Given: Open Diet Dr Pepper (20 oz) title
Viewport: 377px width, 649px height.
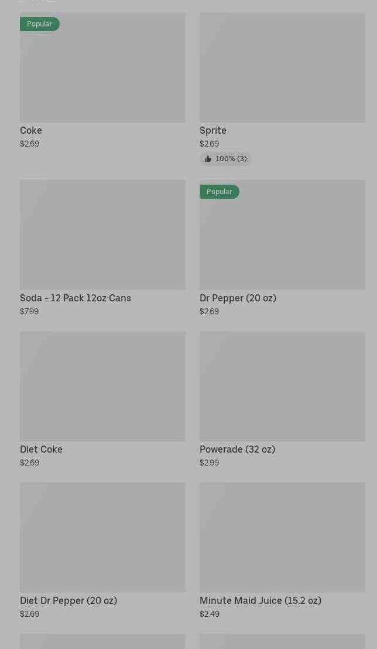Looking at the screenshot, I should [68, 600].
